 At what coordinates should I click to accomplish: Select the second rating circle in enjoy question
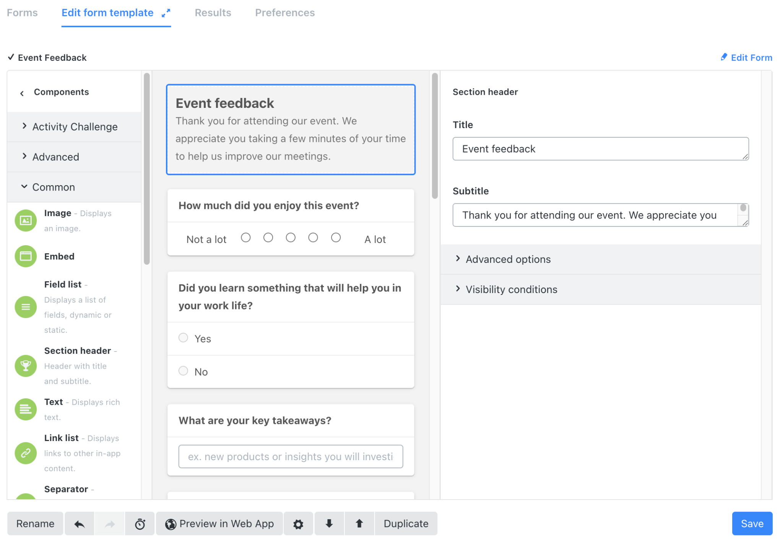pyautogui.click(x=268, y=238)
